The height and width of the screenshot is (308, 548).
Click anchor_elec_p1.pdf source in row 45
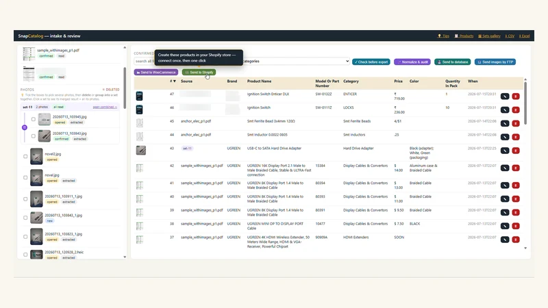196,121
